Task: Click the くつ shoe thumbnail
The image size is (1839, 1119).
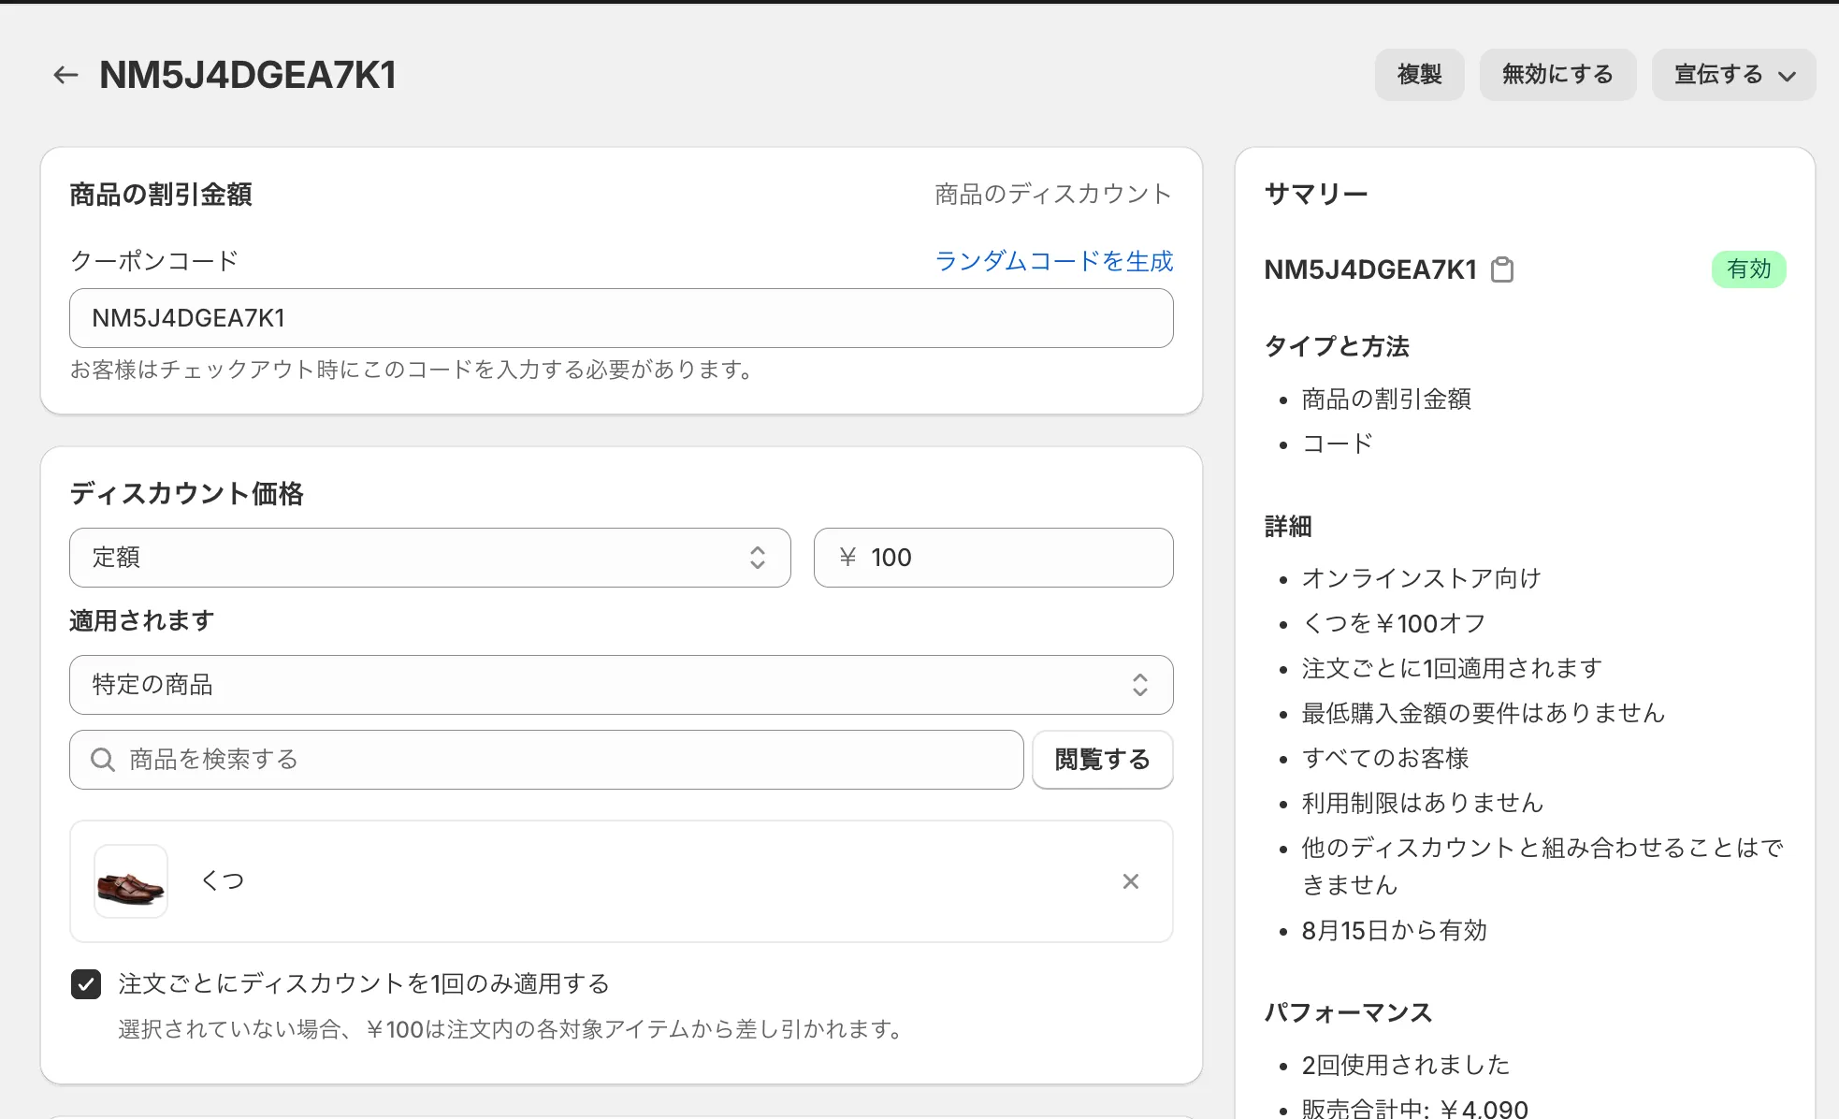Action: (131, 881)
